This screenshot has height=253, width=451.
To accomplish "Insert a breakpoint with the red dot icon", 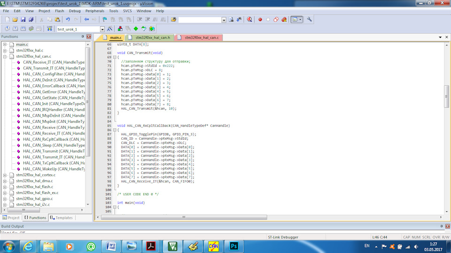I will tap(260, 20).
